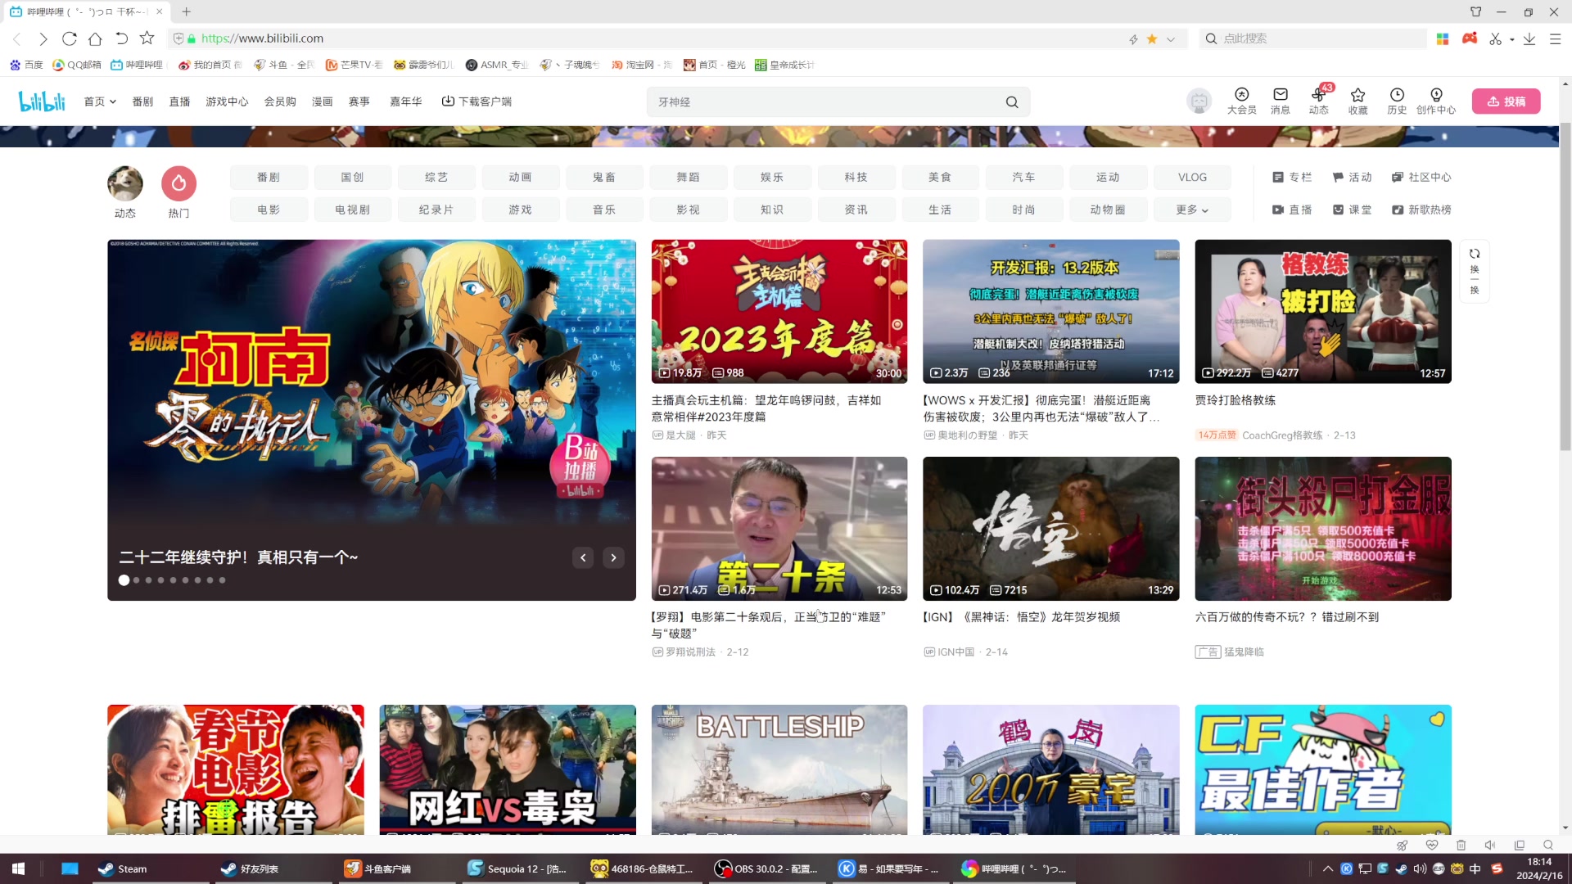Select the 赛事 header menu item

click(x=359, y=101)
